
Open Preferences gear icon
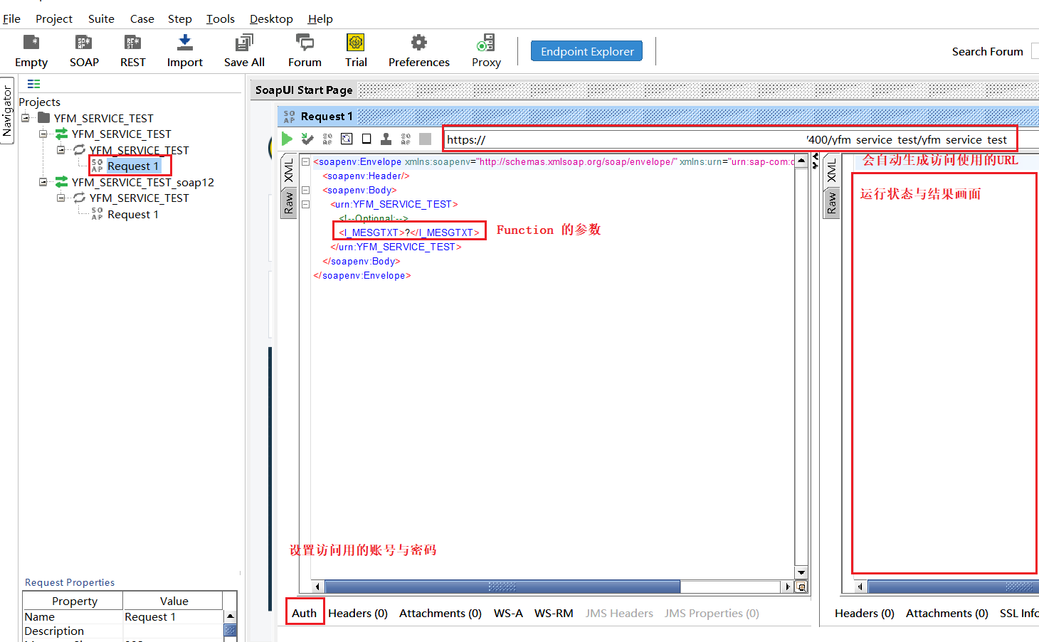tap(419, 43)
